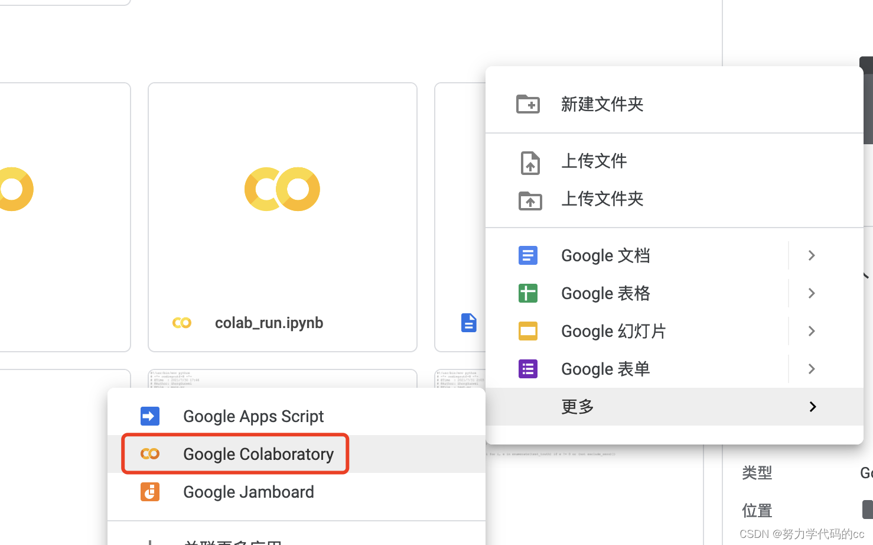
Task: Click the colab_run.ipynb thumbnail preview
Action: [x=282, y=189]
